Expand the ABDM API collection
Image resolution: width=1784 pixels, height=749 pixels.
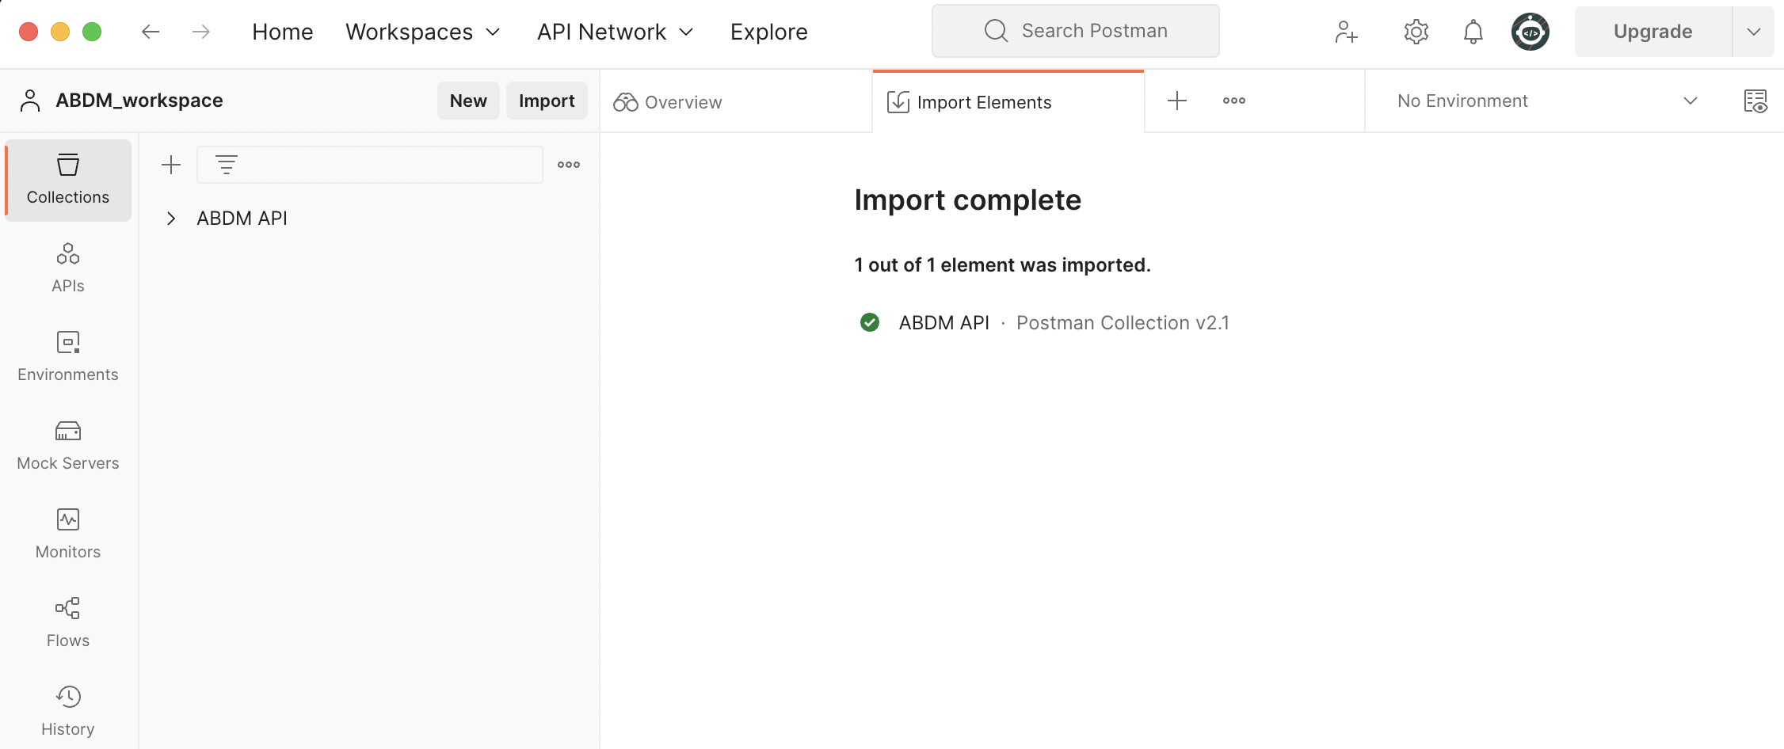[171, 219]
